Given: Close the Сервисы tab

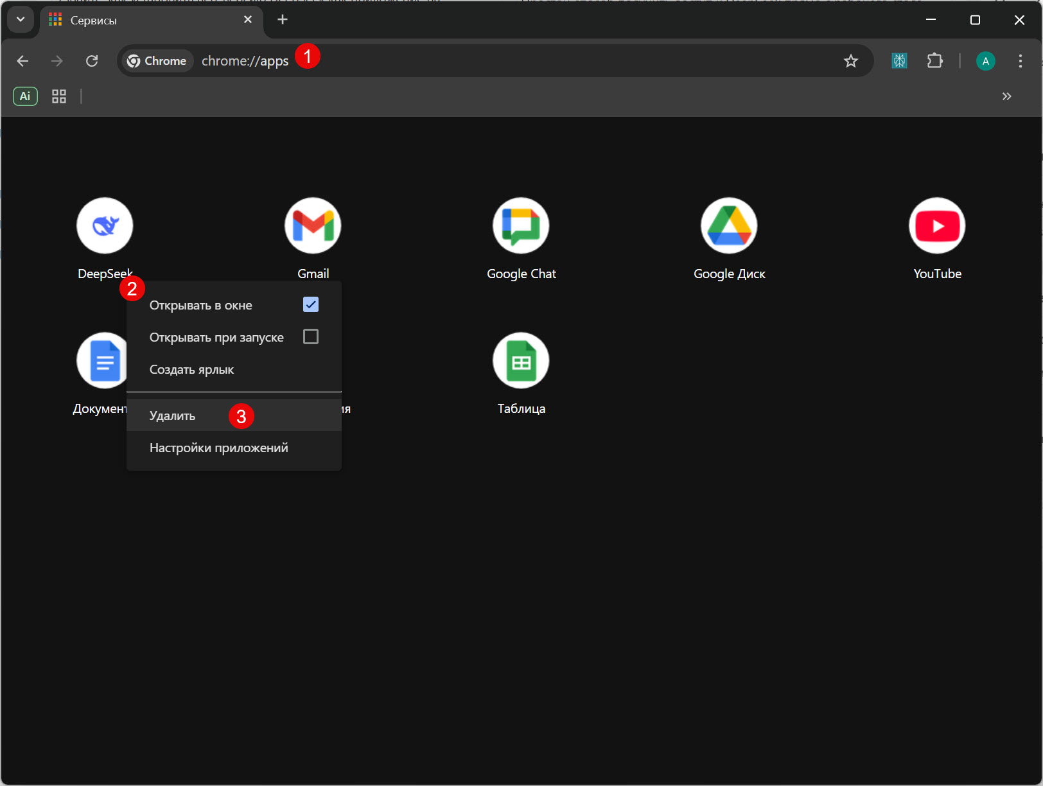Looking at the screenshot, I should 248,20.
